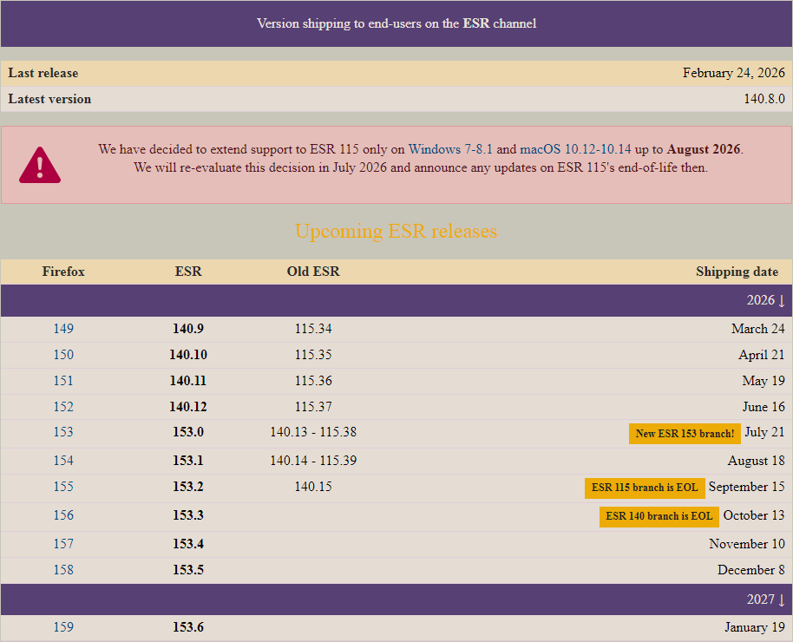
Task: Click the 'April 21' shipping date
Action: (761, 355)
